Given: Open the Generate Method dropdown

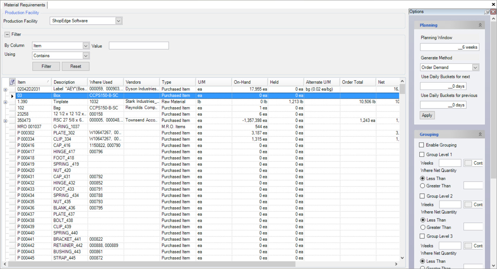Looking at the screenshot, I should tap(475, 67).
